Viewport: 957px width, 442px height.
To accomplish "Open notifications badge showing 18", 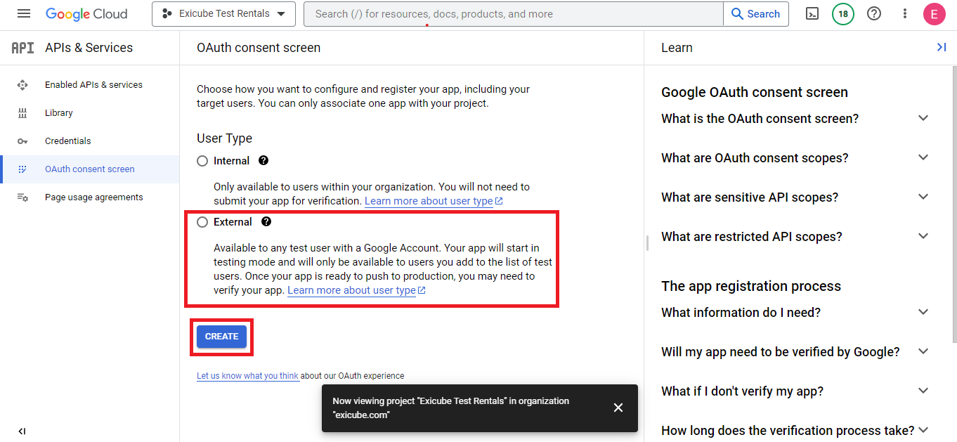I will pos(842,14).
